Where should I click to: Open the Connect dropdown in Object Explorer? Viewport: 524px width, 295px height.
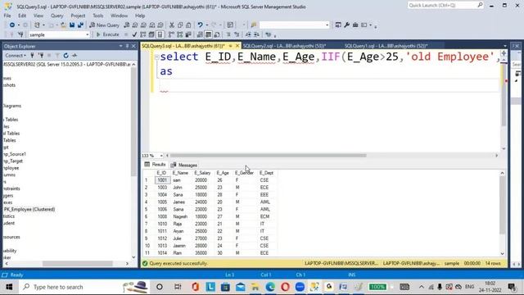click(x=15, y=56)
